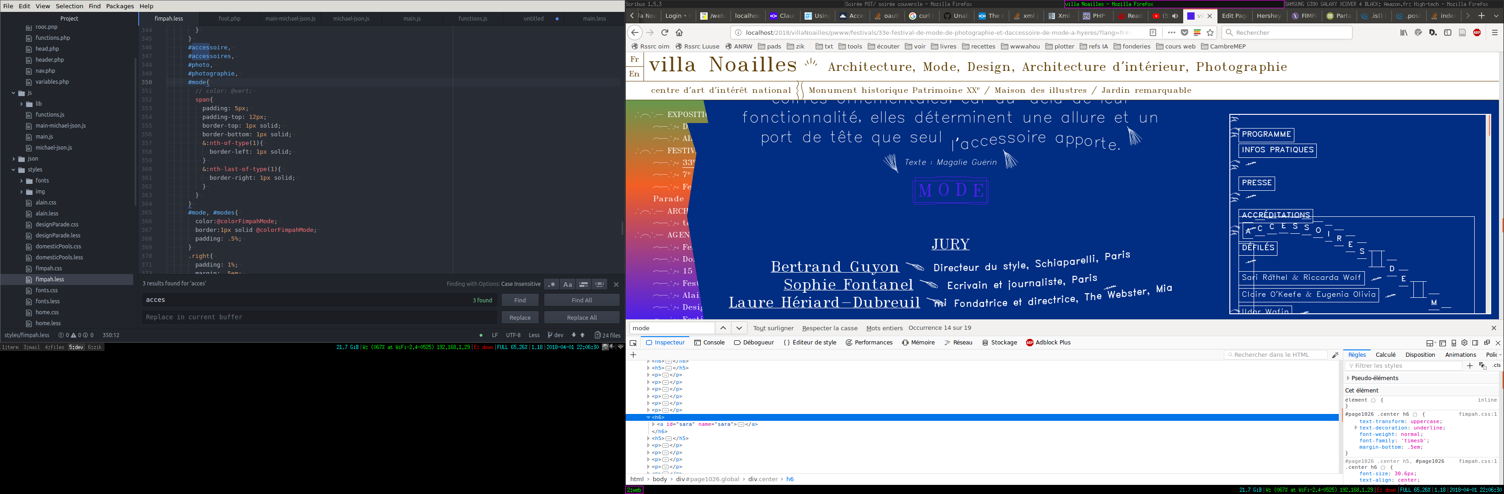Reload the page in Firefox
The width and height of the screenshot is (1504, 494).
665,32
